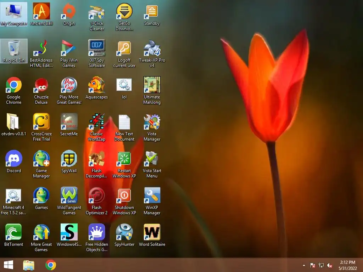Show hidden tray icons arrow

pos(304,265)
